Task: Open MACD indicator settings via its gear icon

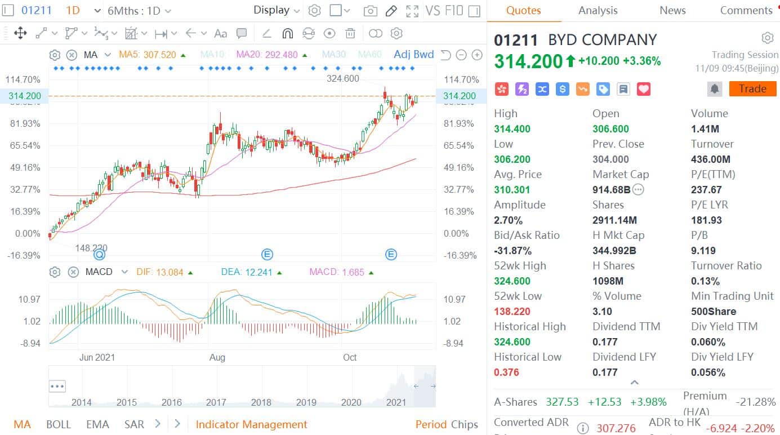Action: [x=54, y=272]
